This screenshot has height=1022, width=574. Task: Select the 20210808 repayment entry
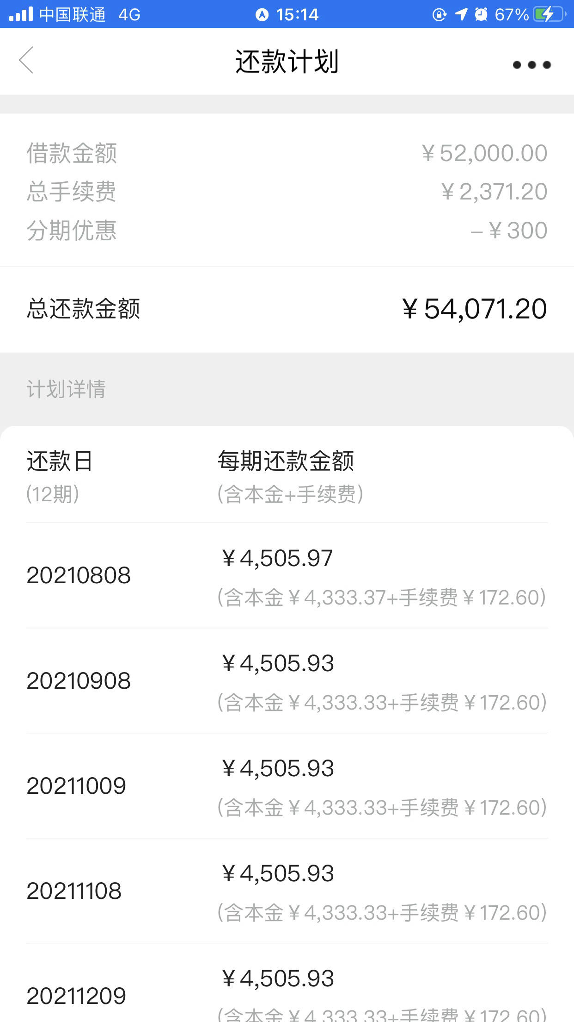coord(287,575)
